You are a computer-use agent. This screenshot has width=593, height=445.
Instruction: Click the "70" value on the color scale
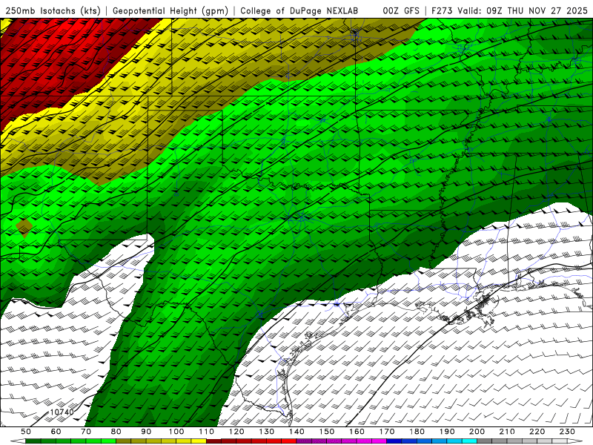click(86, 432)
